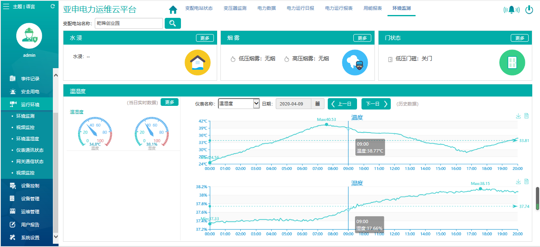
Task: Switch to the 变压器监测 tab
Action: pyautogui.click(x=235, y=9)
